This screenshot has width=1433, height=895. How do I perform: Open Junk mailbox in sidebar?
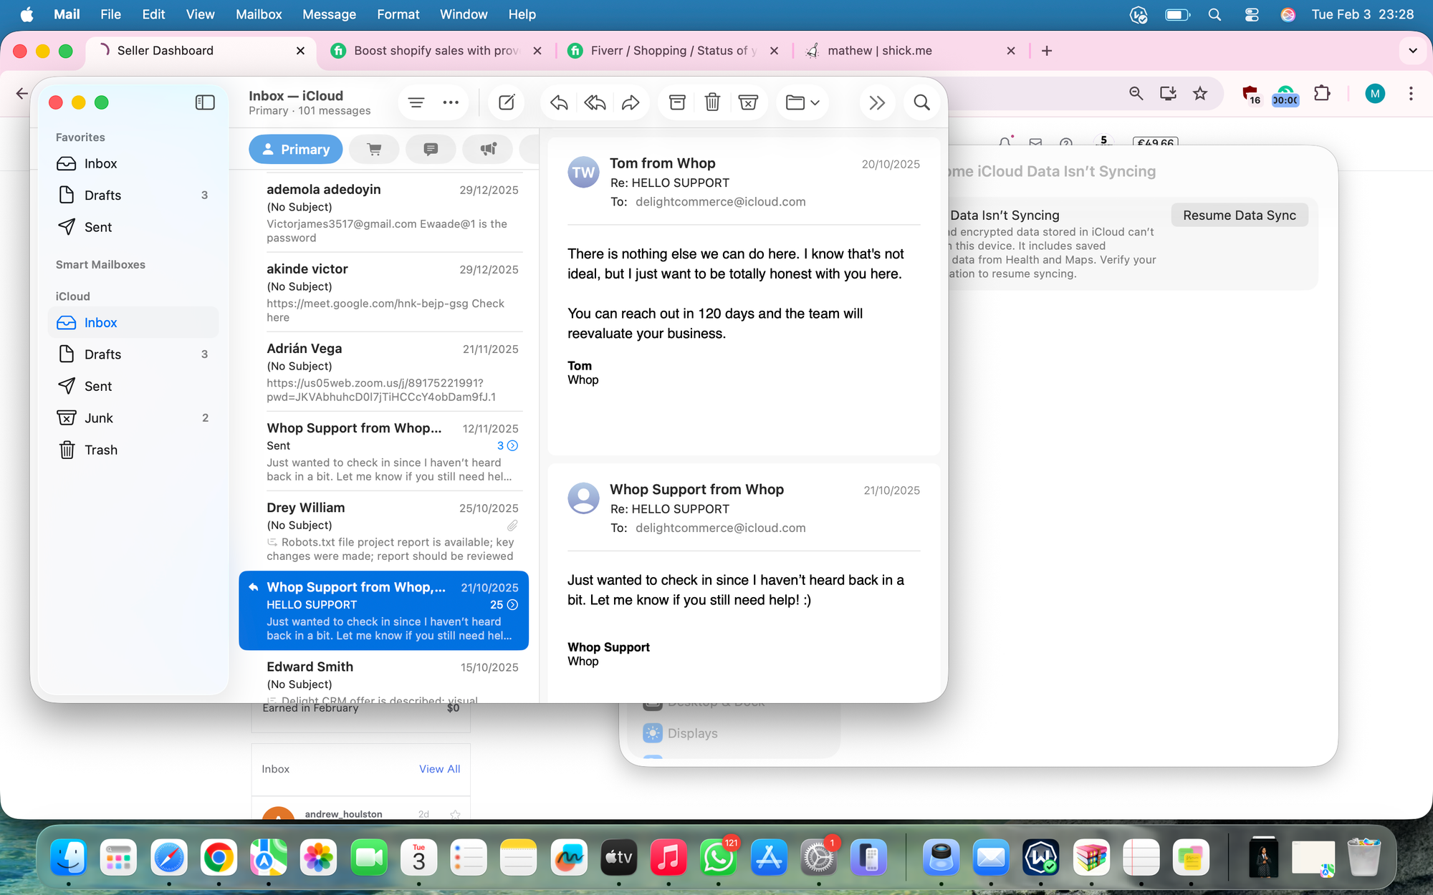click(x=99, y=418)
